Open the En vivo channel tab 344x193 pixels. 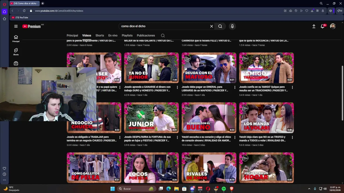coord(113,35)
